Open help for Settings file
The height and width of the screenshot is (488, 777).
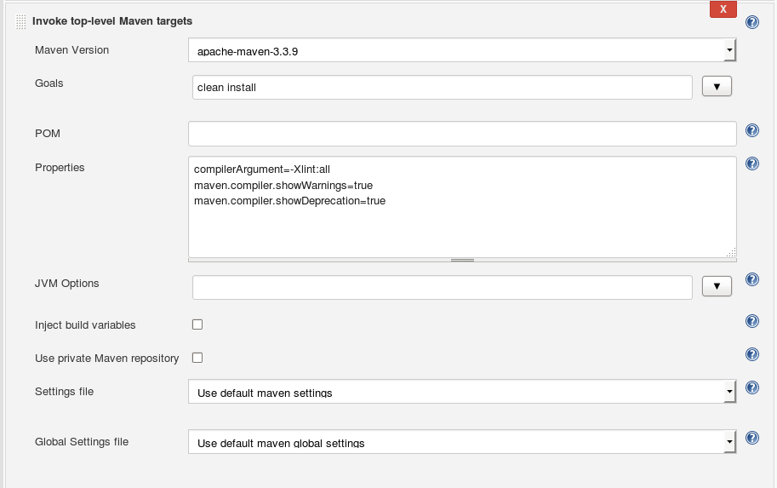pos(752,388)
